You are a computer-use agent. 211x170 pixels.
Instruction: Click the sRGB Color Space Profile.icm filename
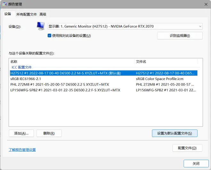(x=160, y=79)
